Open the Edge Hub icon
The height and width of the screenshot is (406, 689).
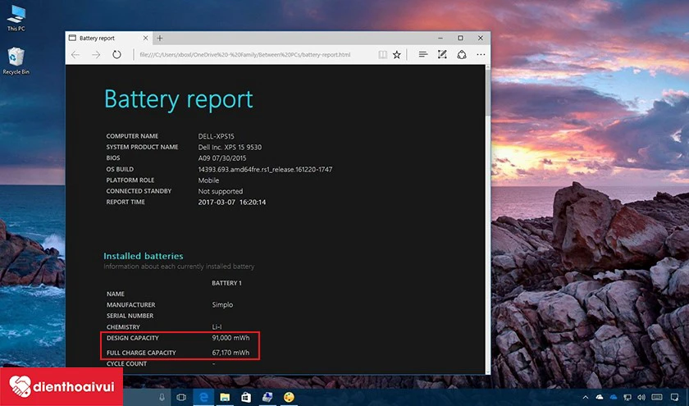422,54
